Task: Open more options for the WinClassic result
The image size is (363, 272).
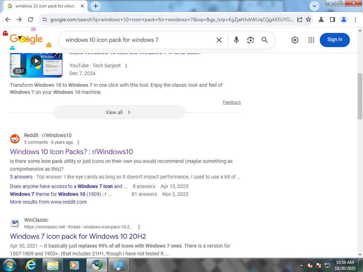Action: (139, 227)
